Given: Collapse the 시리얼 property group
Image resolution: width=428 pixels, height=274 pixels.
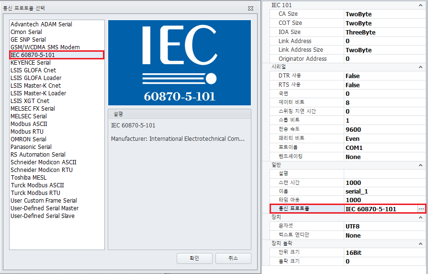Looking at the screenshot, I should 420,67.
